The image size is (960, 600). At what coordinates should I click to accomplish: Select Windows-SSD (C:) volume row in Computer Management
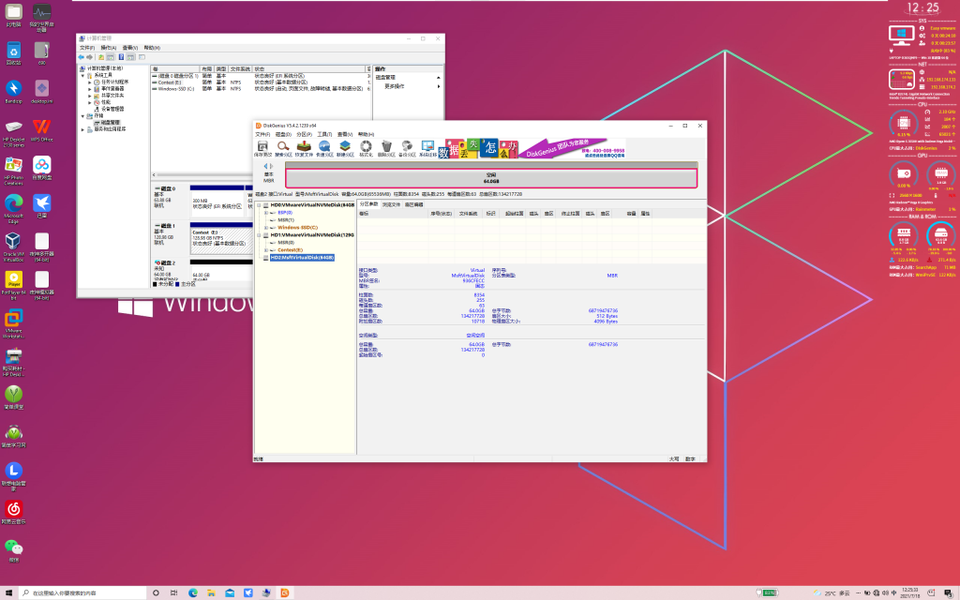pos(262,89)
